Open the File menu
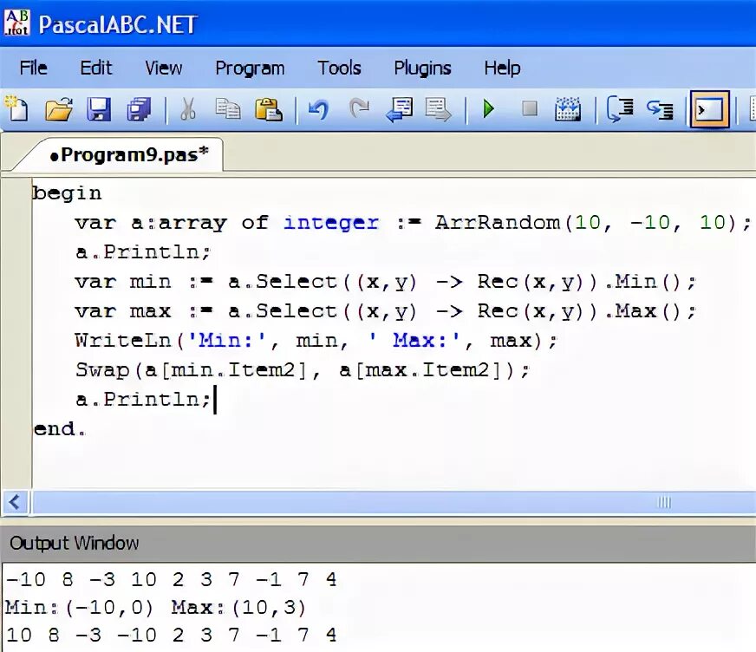Viewport: 756px width, 652px height. pyautogui.click(x=33, y=68)
